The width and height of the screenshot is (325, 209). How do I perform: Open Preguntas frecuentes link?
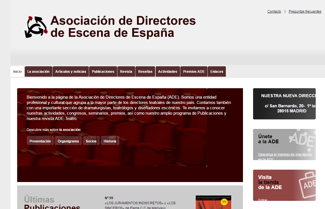coord(305,12)
